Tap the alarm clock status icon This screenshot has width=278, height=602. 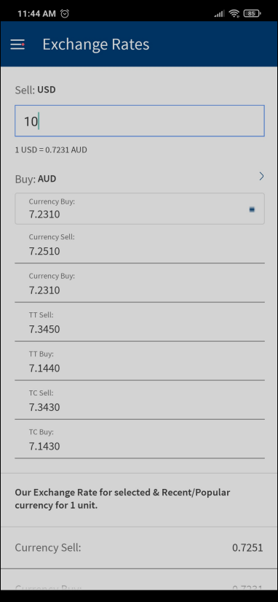(65, 13)
